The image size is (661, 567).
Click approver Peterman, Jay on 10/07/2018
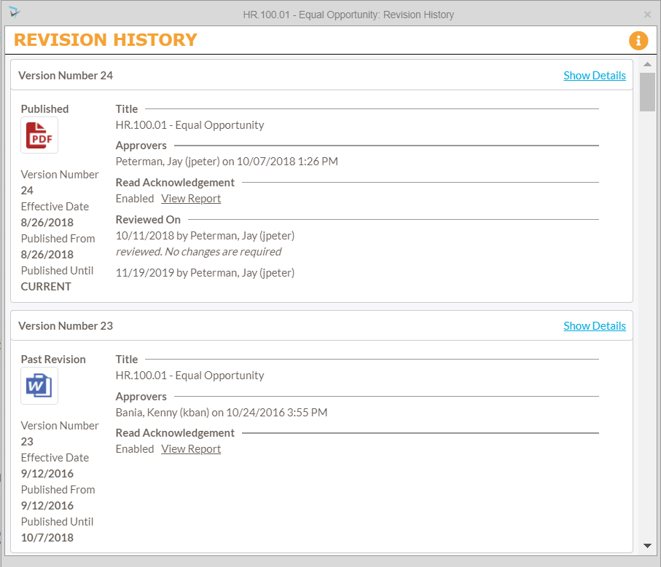[227, 161]
